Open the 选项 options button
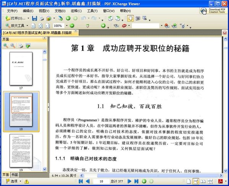229x186 pixels. coord(11,181)
